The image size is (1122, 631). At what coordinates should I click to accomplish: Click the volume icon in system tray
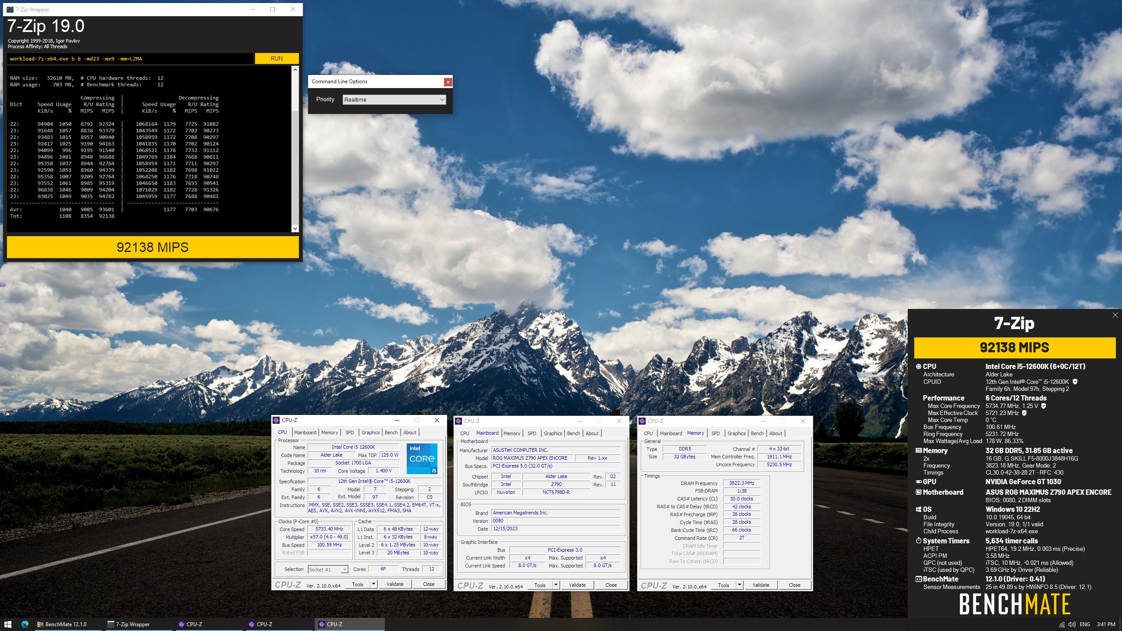point(1072,624)
